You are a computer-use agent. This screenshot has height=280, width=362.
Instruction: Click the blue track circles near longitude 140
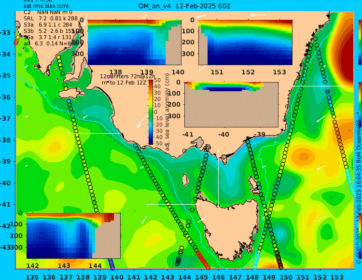tap(111, 264)
